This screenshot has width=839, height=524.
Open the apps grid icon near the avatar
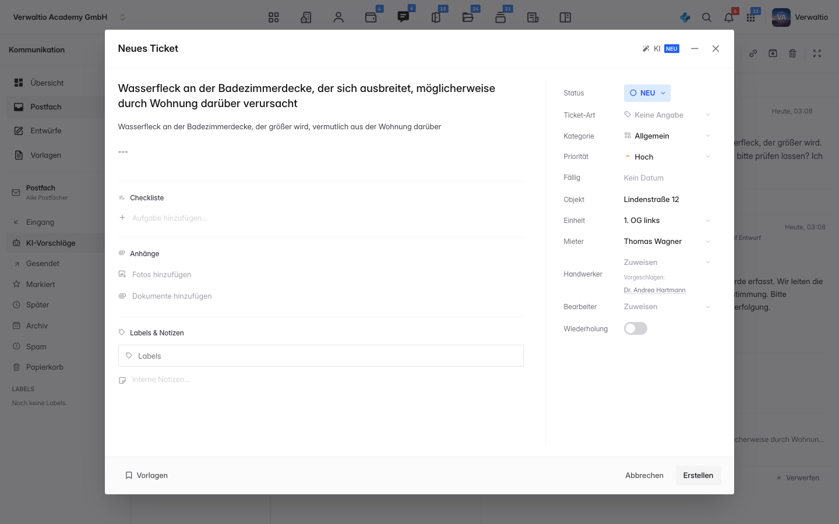coord(750,17)
